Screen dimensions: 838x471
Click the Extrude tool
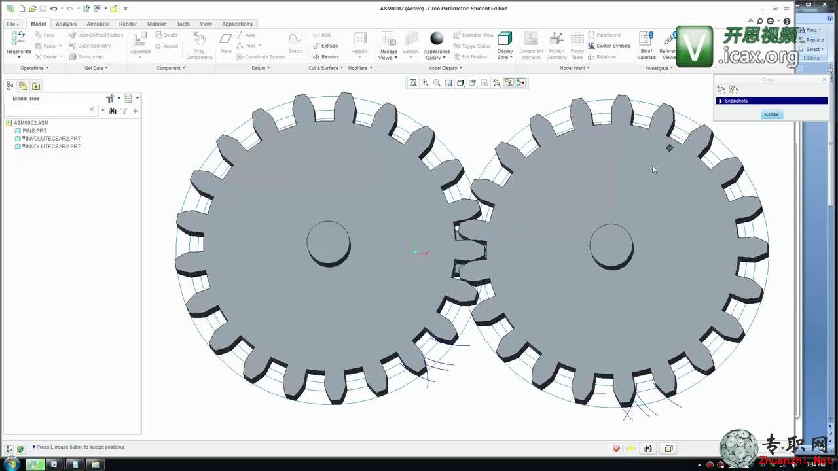325,46
